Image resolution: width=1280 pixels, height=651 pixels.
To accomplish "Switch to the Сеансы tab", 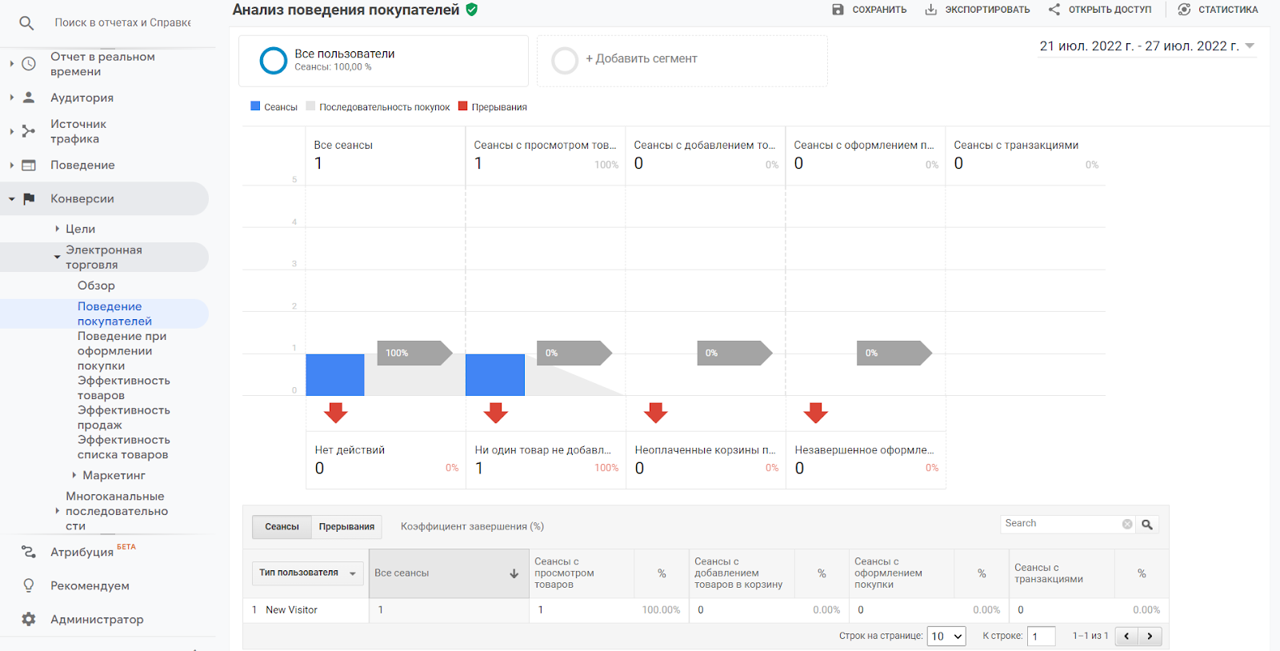I will [282, 527].
